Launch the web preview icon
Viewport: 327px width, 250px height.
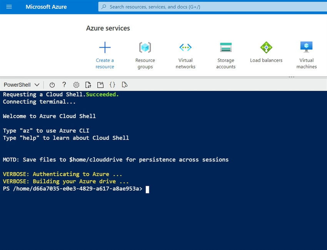[124, 85]
